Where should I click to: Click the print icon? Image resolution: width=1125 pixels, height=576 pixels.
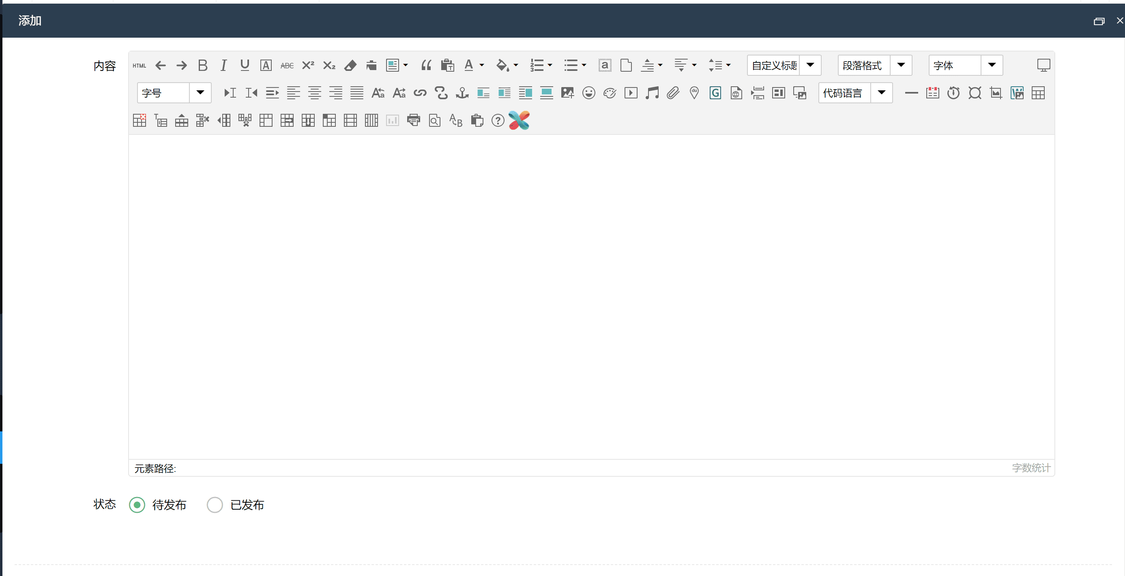click(413, 120)
